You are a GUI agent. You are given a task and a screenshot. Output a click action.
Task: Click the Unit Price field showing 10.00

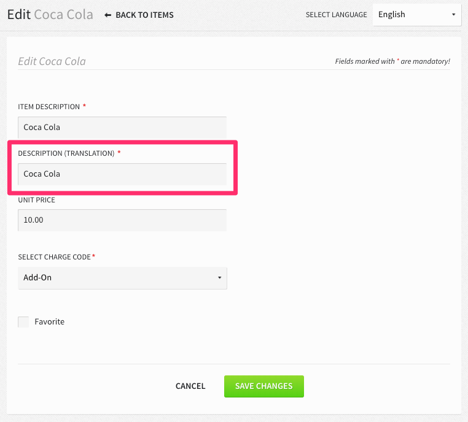[x=122, y=220]
